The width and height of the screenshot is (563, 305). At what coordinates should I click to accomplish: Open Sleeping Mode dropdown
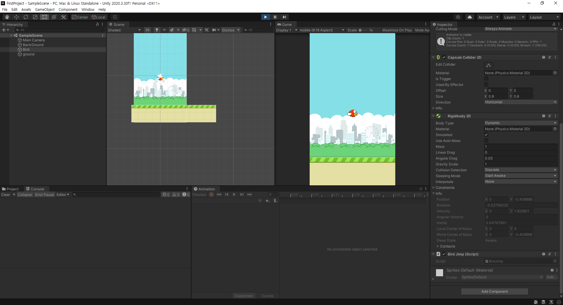tap(521, 176)
